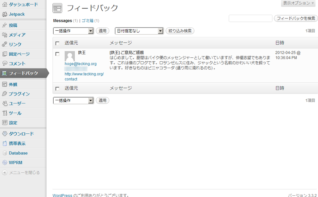Click the feedback search input field
Viewport: 318px width, 197px height.
(250, 18)
